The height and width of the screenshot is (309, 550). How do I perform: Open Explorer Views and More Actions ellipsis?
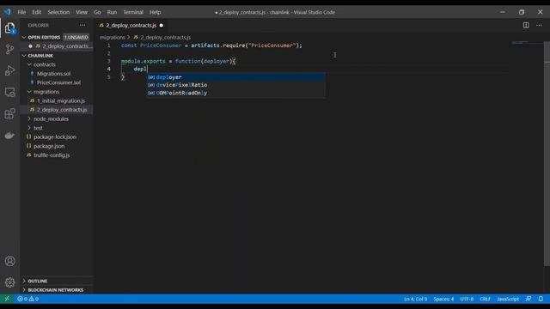pos(82,25)
